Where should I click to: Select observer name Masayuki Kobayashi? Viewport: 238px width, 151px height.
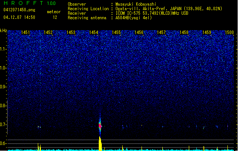(136, 4)
